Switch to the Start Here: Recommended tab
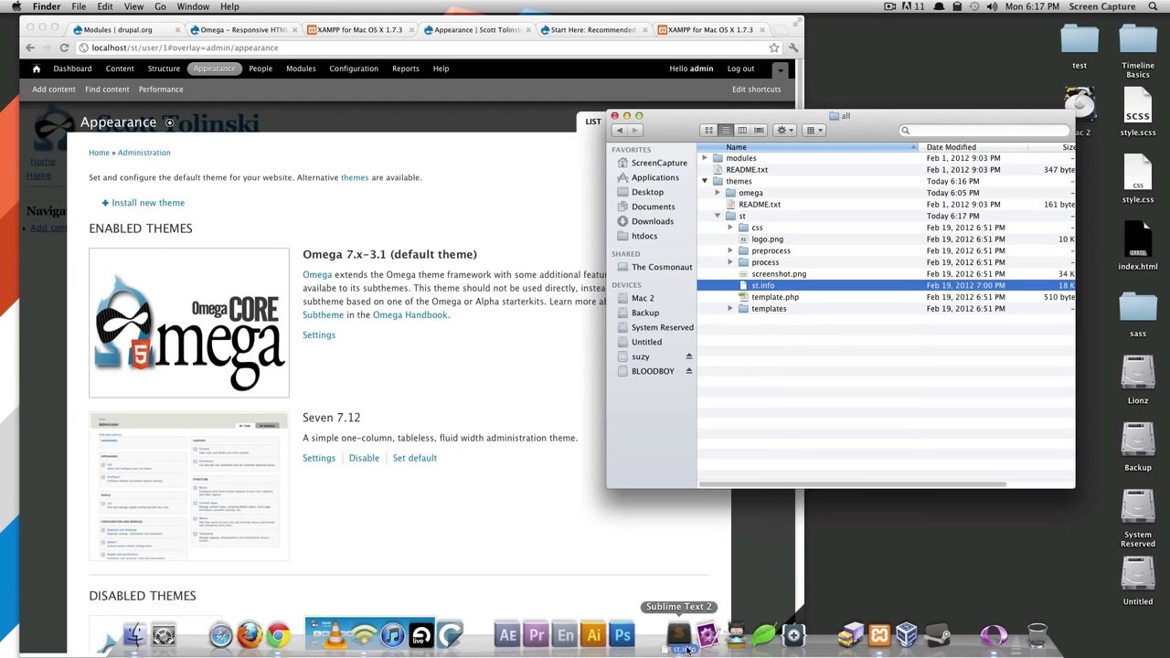This screenshot has width=1170, height=658. (593, 29)
